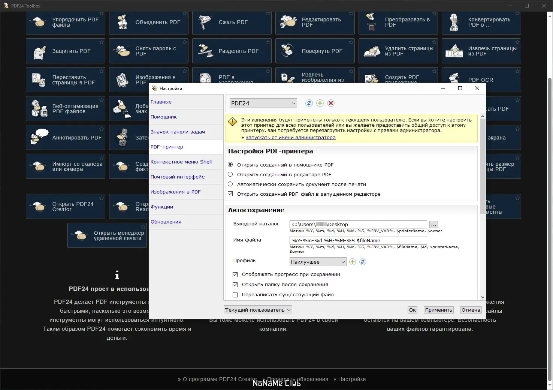
Task: Click the Отмена button
Action: pos(471,310)
